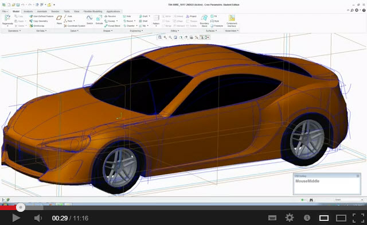Viewport: 367px width, 225px height.
Task: Click the Refit view toolbar icon
Action: click(x=160, y=37)
